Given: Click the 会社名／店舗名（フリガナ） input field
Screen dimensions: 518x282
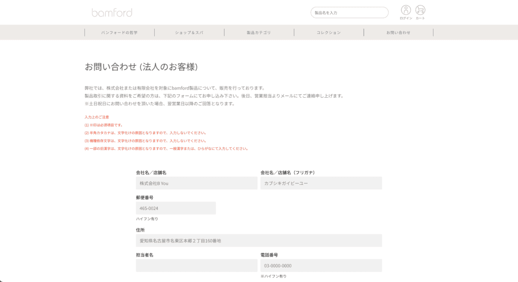Looking at the screenshot, I should click(321, 183).
